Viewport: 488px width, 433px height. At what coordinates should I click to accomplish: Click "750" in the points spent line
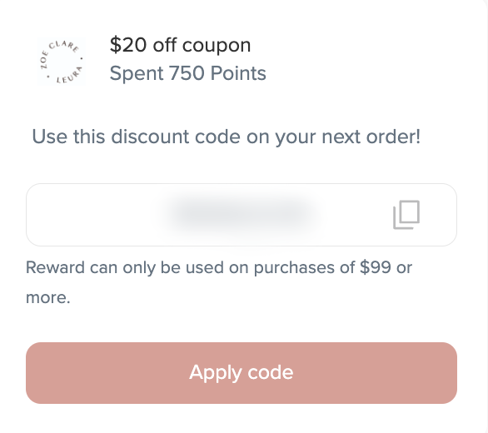(x=187, y=73)
